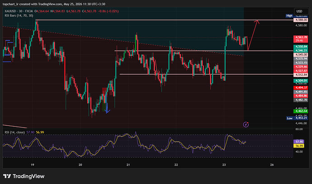The width and height of the screenshot is (312, 184).
Task: Click the date label 22 on time axis
Action: click(176, 165)
